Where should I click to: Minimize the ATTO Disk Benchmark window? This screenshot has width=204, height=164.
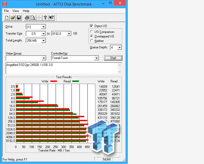(103, 4)
